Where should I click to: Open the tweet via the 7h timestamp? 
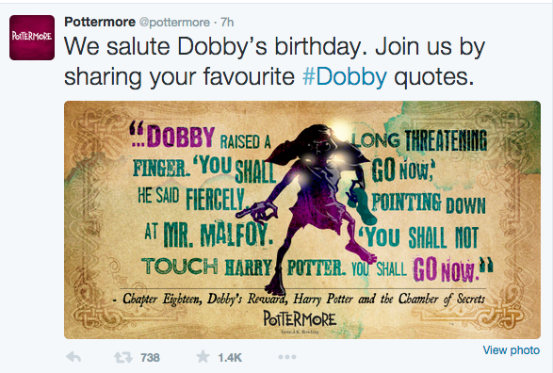[227, 23]
